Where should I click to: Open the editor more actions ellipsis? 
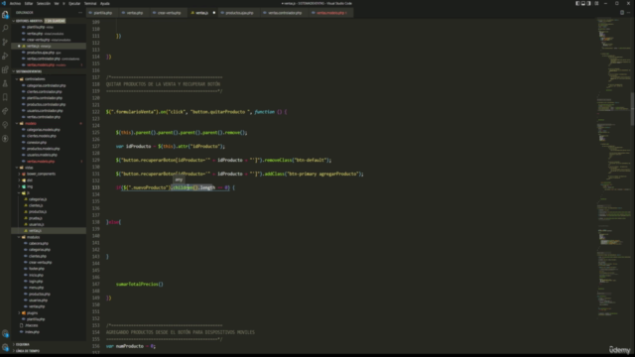(x=628, y=13)
